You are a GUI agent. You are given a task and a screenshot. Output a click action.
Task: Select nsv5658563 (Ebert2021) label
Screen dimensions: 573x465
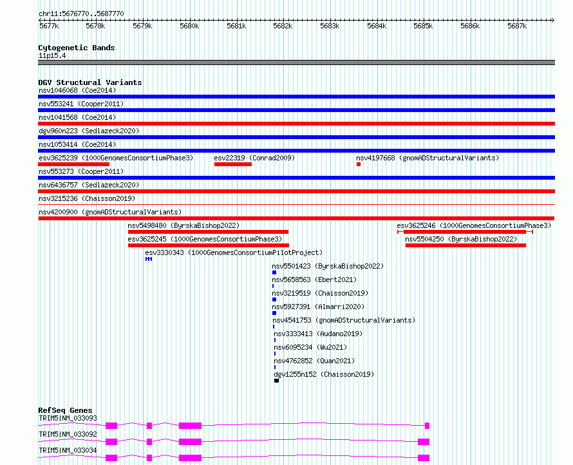pos(314,280)
